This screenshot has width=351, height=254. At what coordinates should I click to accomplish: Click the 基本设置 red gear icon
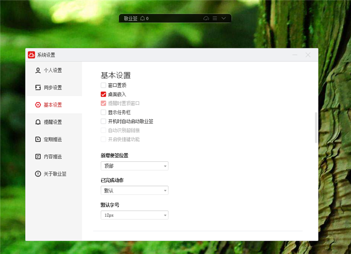point(38,105)
